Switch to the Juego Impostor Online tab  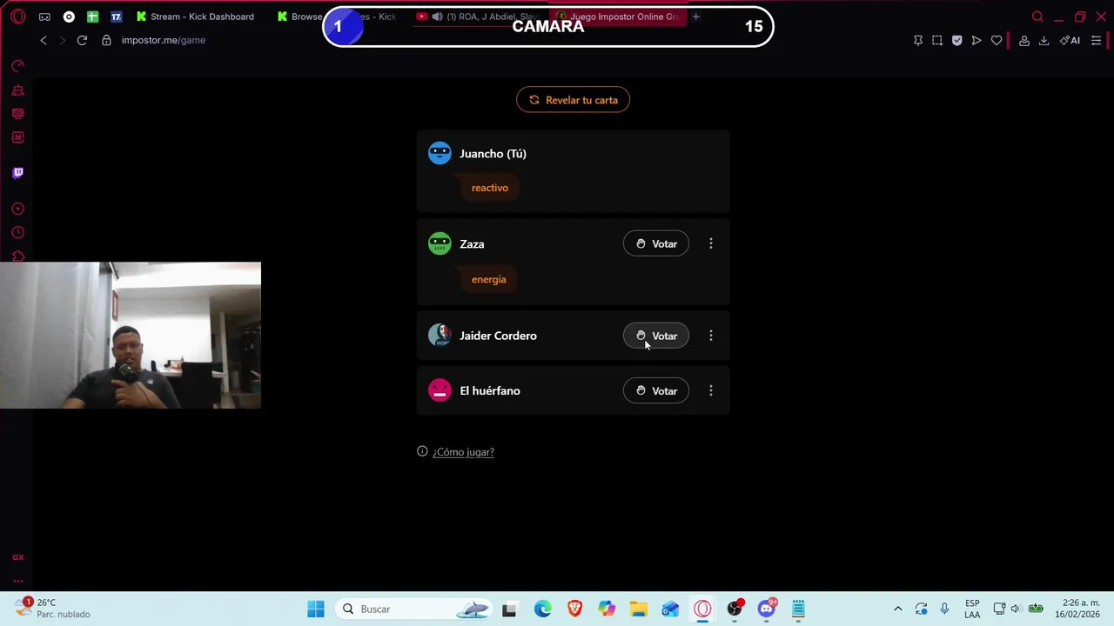[618, 17]
